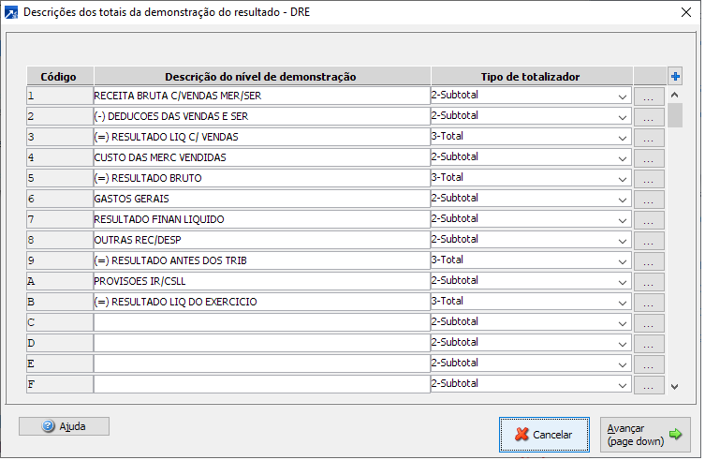This screenshot has height=460, width=705.
Task: Click the Cancelar button
Action: [542, 435]
